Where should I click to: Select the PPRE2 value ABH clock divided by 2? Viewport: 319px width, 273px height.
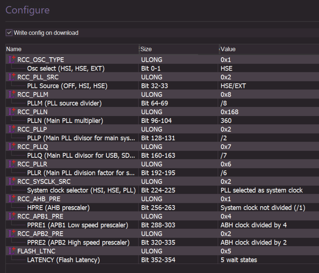click(253, 242)
